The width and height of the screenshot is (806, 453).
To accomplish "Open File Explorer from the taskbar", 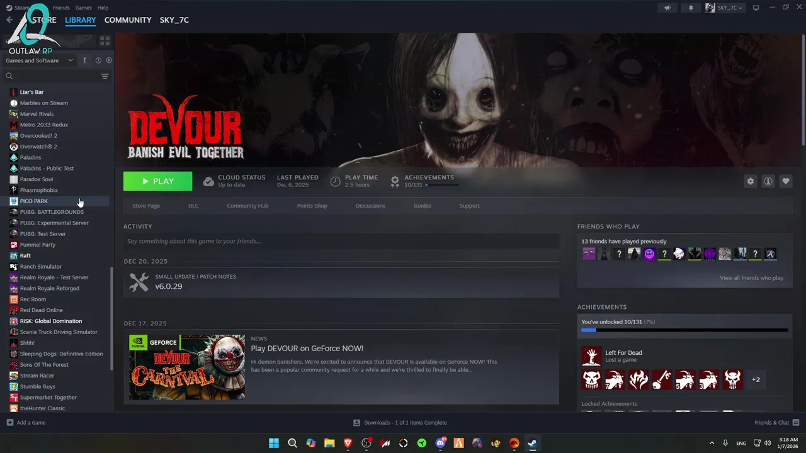I will pyautogui.click(x=329, y=443).
